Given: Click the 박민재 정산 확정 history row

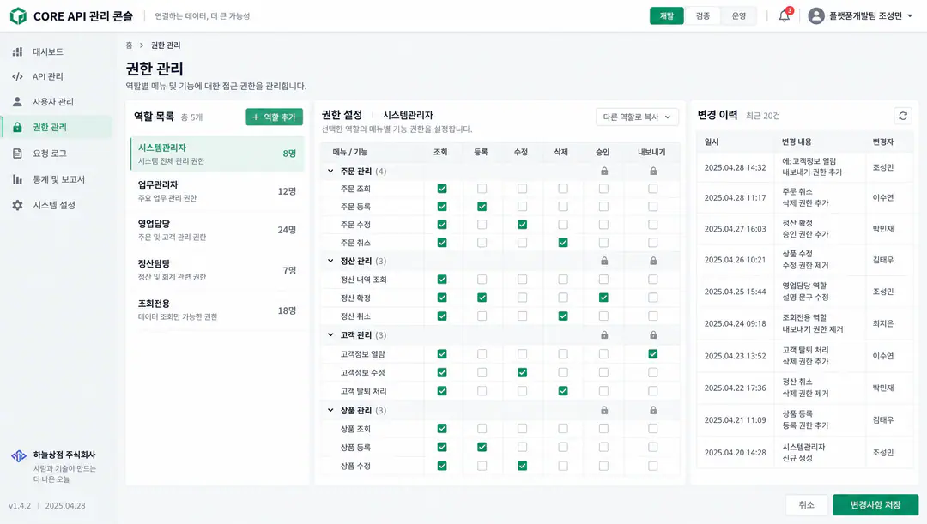Looking at the screenshot, I should pos(803,229).
